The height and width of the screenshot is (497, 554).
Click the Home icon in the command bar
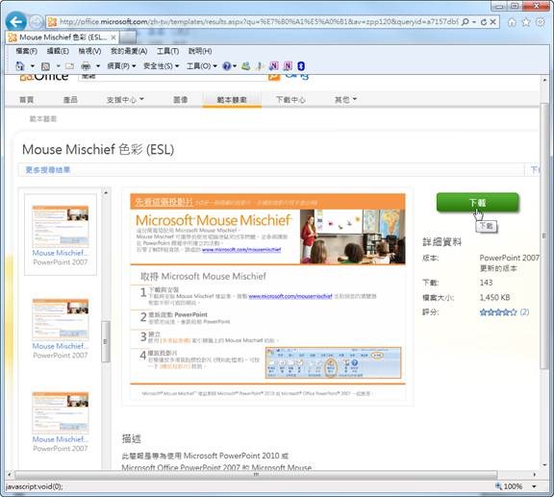pyautogui.click(x=20, y=66)
